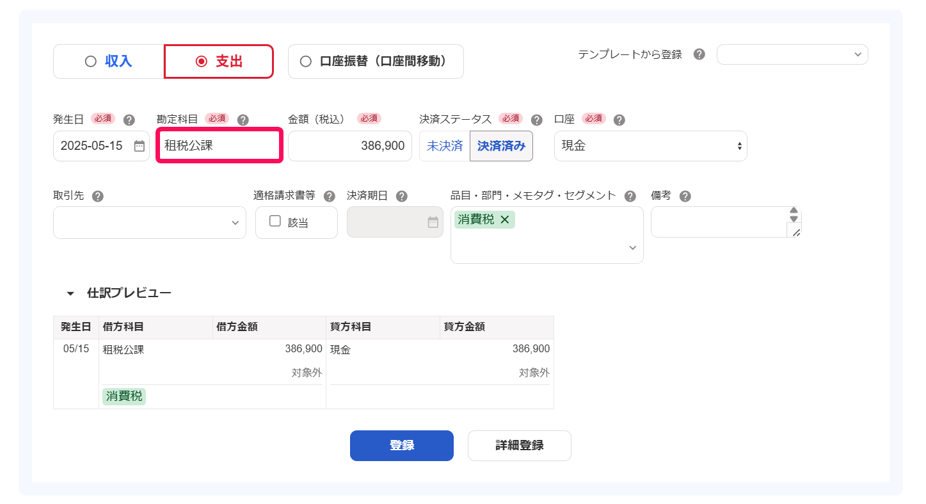Set payment status to 未決済

(445, 146)
